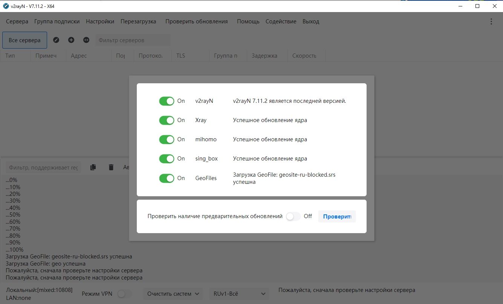Sort by the Скорость column header
Image resolution: width=503 pixels, height=304 pixels.
(306, 55)
